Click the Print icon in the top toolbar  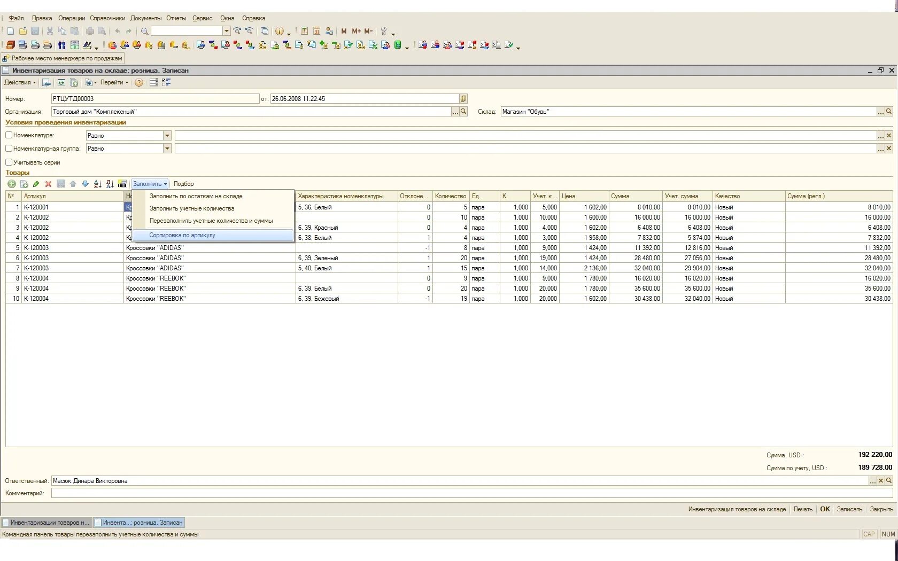coord(90,32)
